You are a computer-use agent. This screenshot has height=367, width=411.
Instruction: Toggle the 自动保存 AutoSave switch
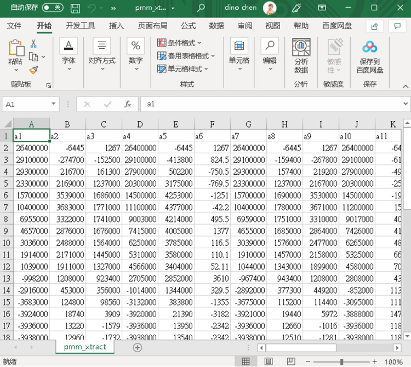53,8
